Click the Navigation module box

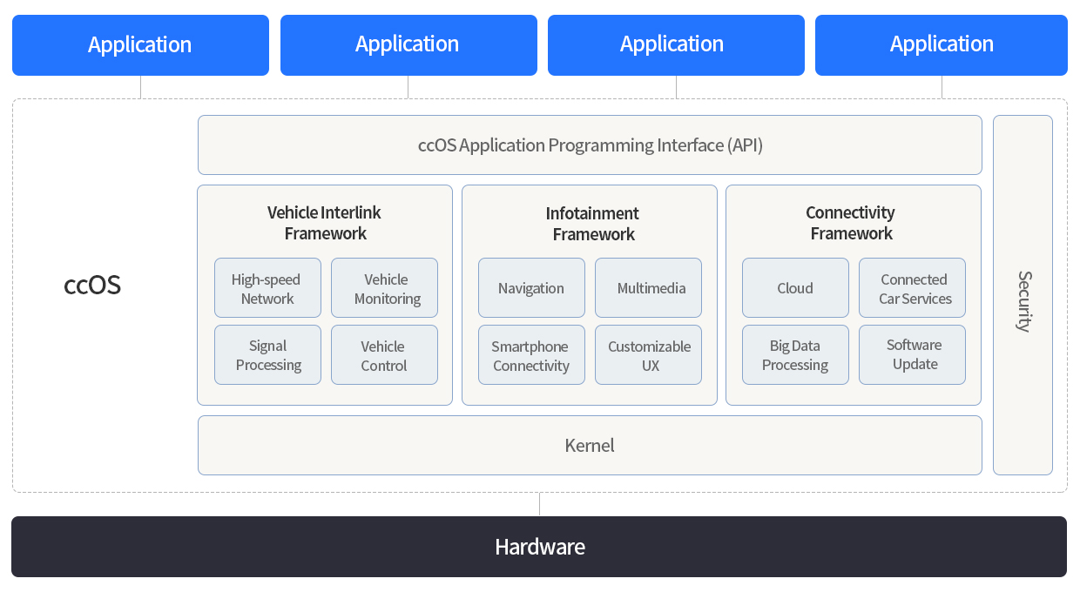[x=531, y=288]
